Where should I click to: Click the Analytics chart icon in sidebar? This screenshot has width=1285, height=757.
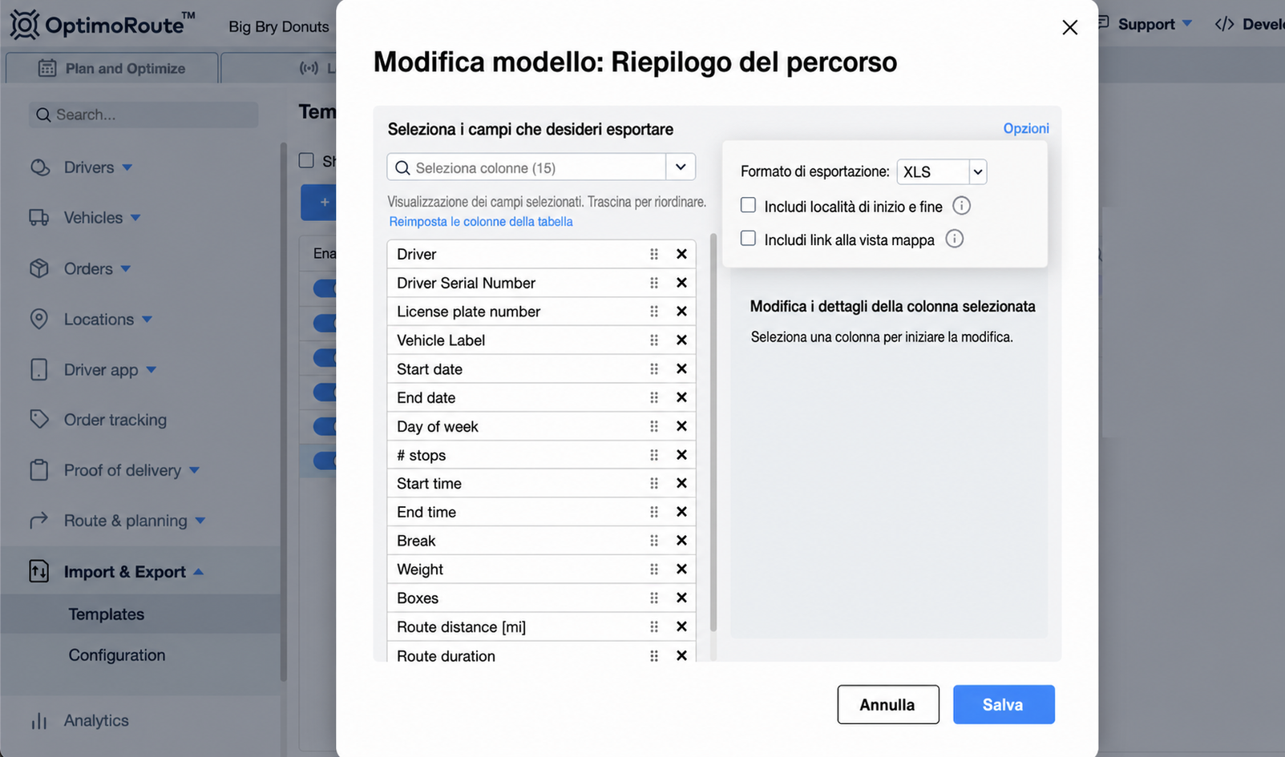39,721
